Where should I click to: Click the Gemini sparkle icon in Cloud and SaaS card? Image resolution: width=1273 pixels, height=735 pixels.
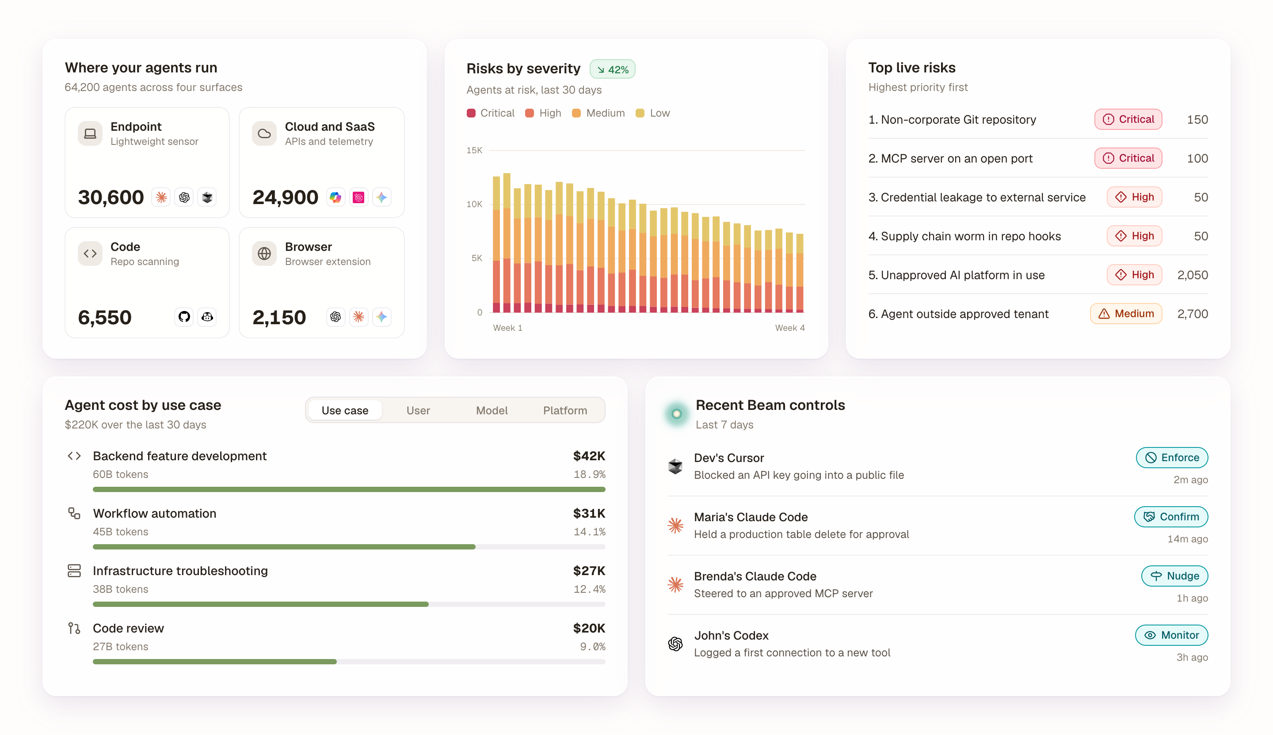(x=382, y=197)
